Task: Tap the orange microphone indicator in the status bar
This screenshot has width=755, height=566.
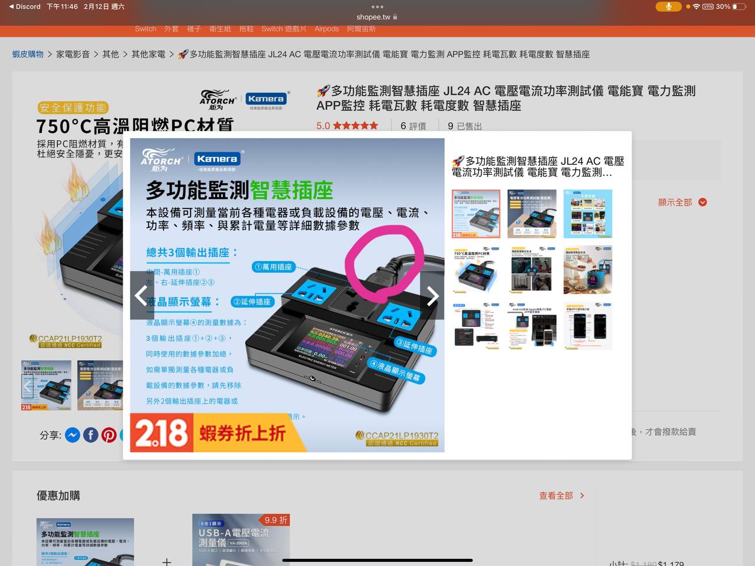Action: click(668, 6)
